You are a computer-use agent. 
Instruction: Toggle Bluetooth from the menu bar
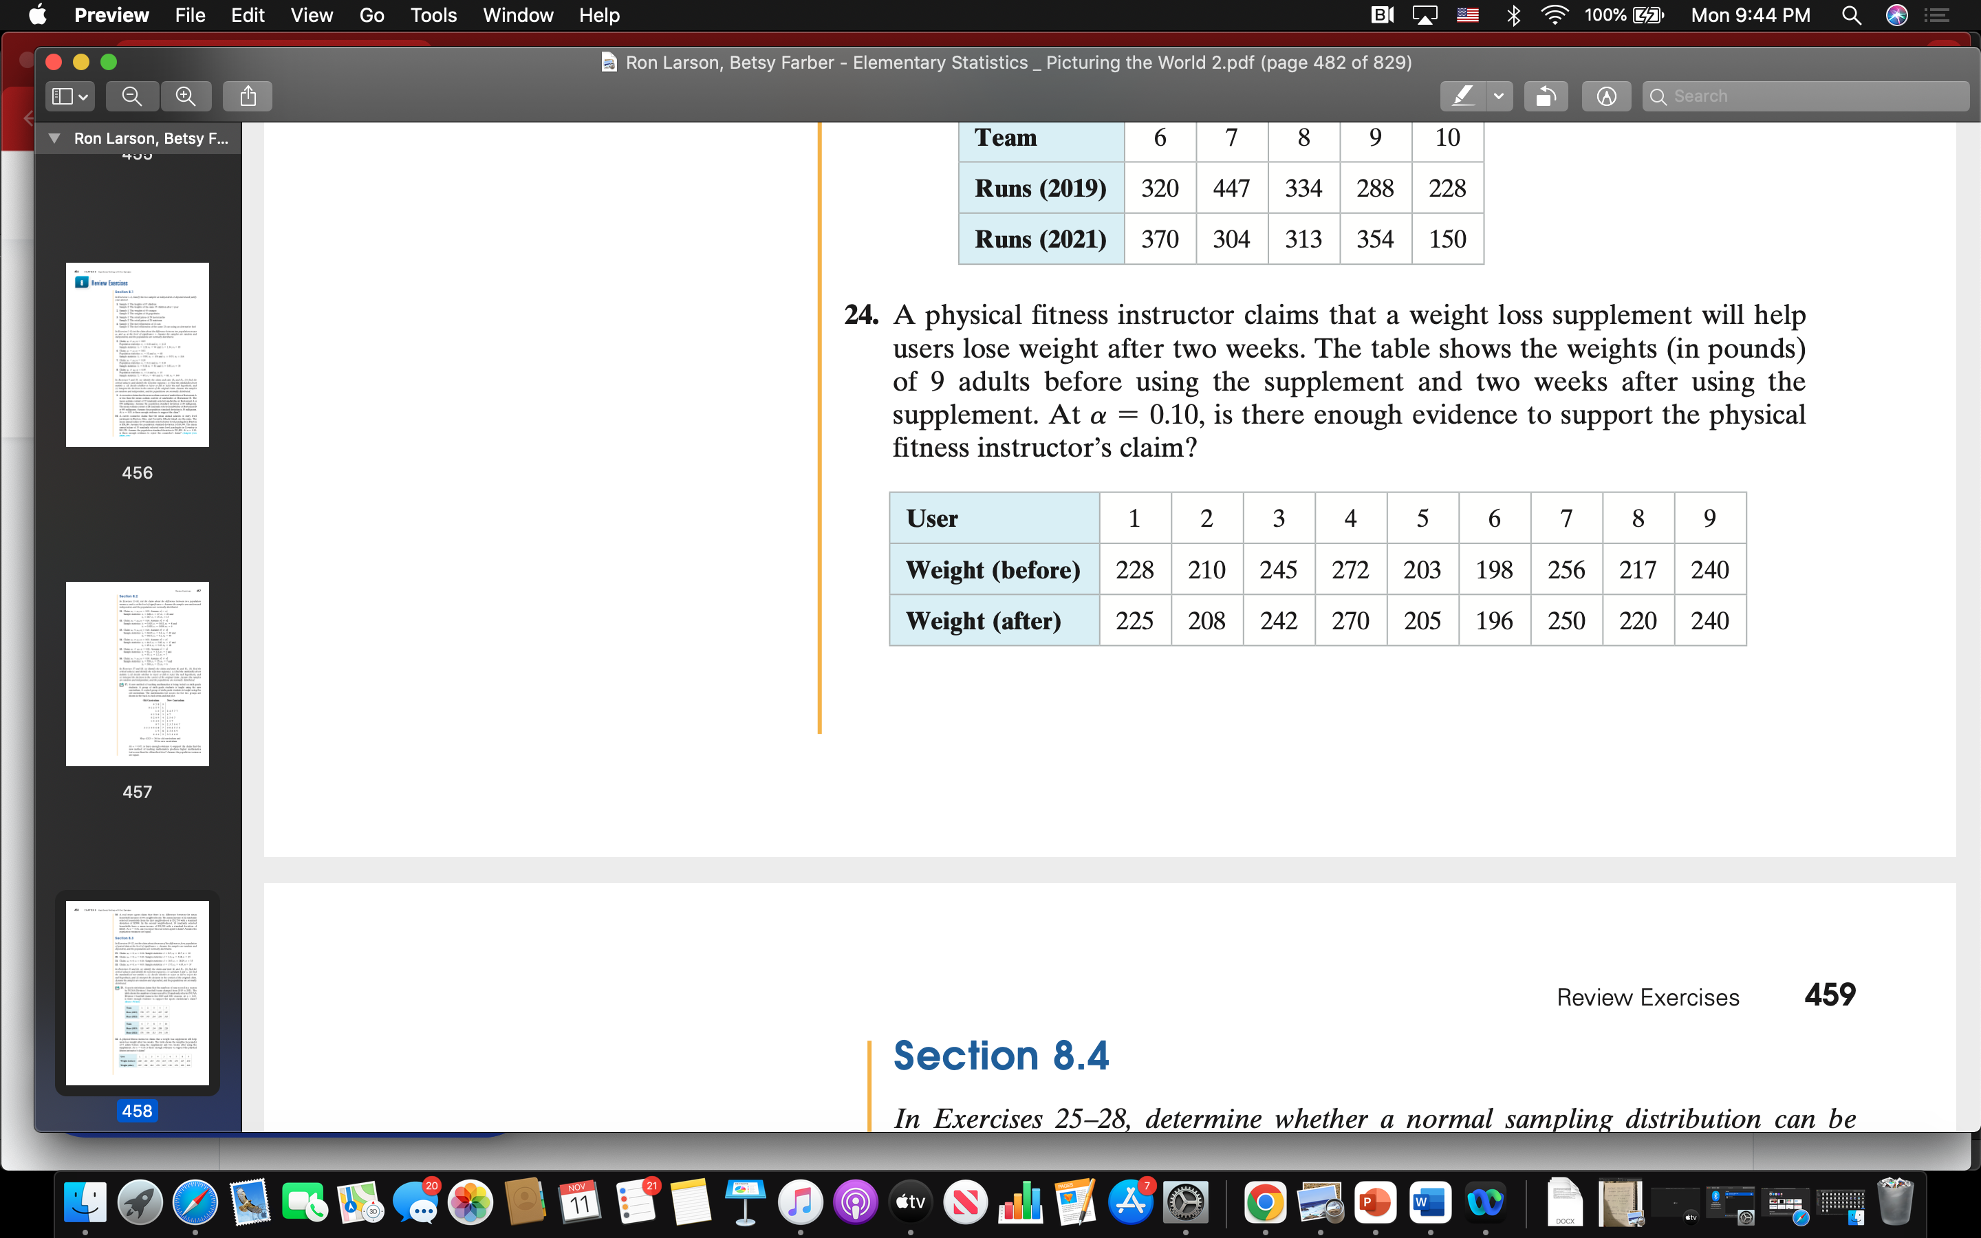click(x=1513, y=14)
